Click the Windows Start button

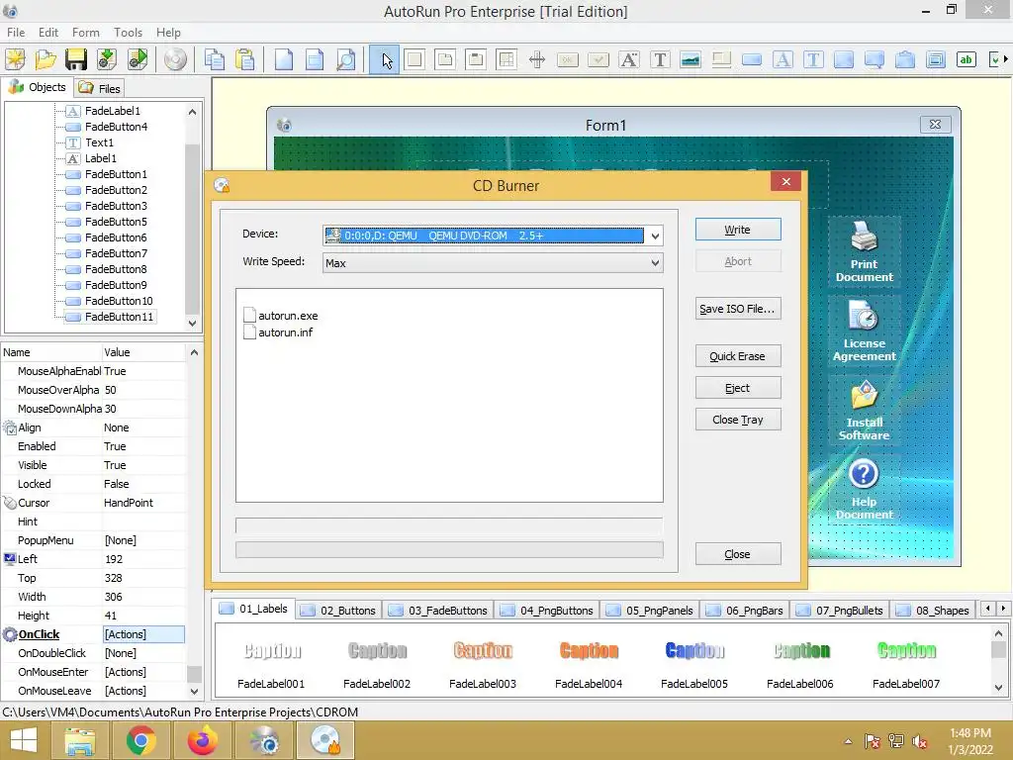point(24,740)
